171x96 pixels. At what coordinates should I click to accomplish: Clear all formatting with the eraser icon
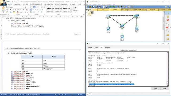(x=27, y=10)
